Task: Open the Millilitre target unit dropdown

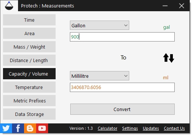Action: (x=100, y=76)
